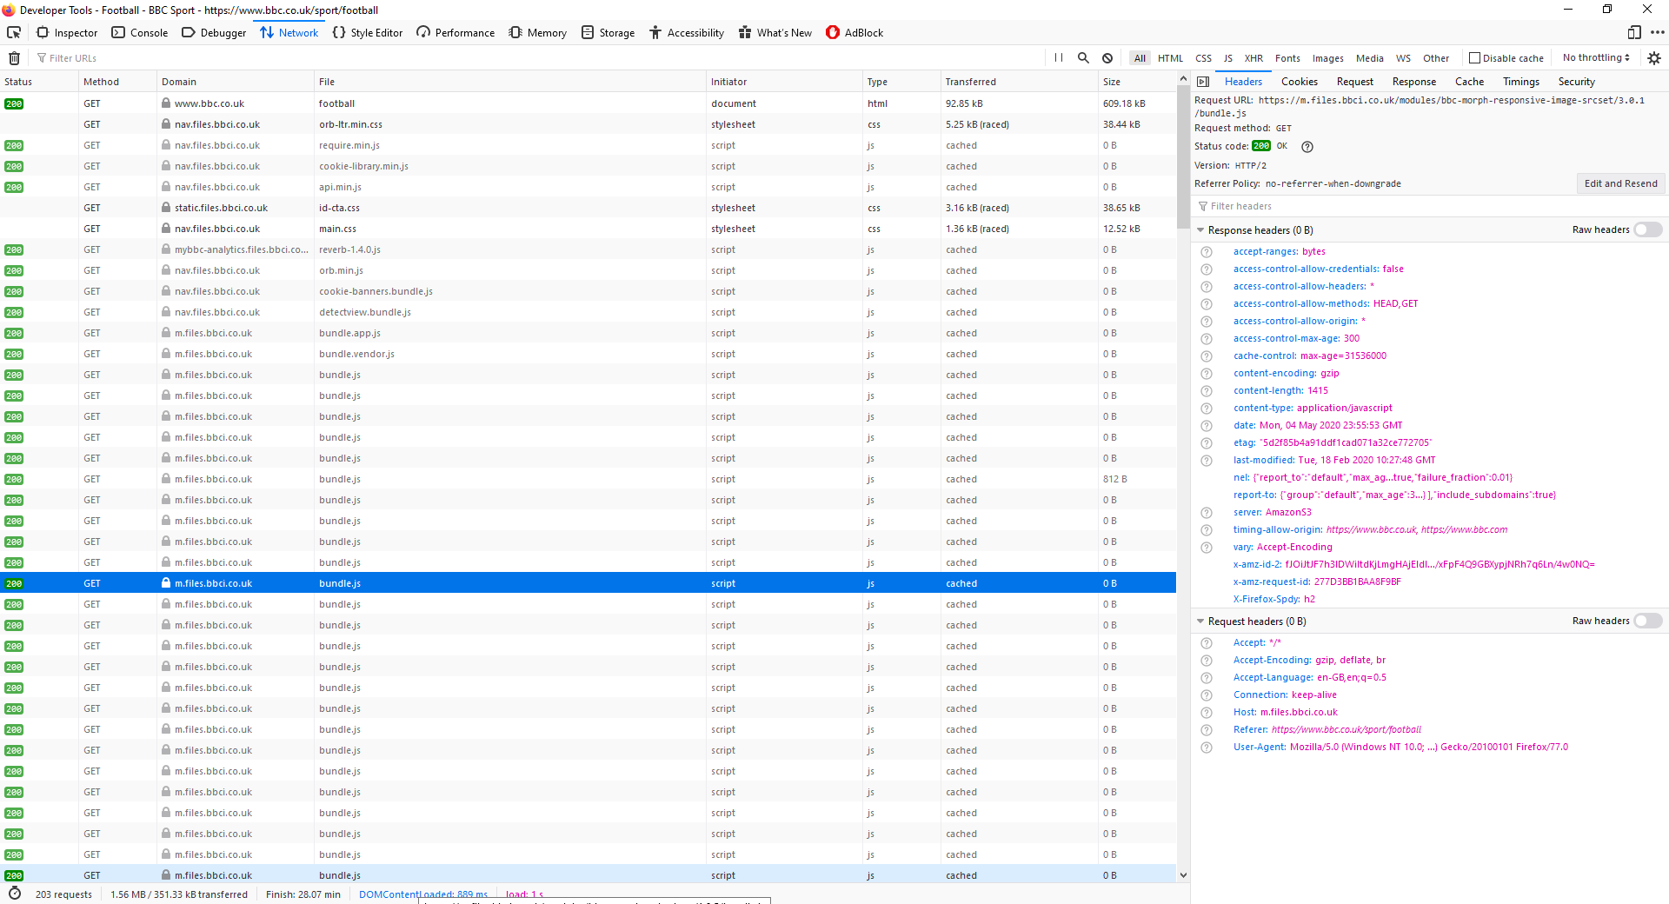The height and width of the screenshot is (904, 1669).
Task: Switch to the Security details tab
Action: [x=1576, y=82]
